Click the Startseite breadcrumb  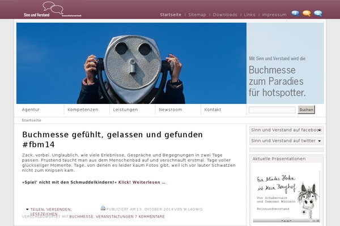click(x=31, y=120)
